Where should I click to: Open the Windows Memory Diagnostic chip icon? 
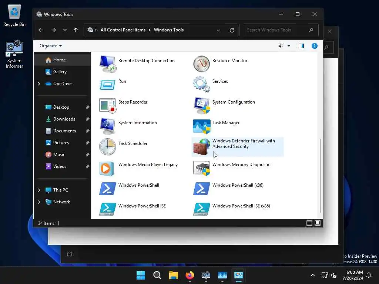(202, 168)
